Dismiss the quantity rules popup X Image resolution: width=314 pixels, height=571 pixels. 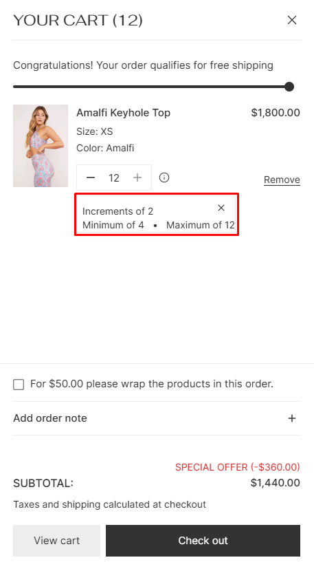[x=221, y=208]
